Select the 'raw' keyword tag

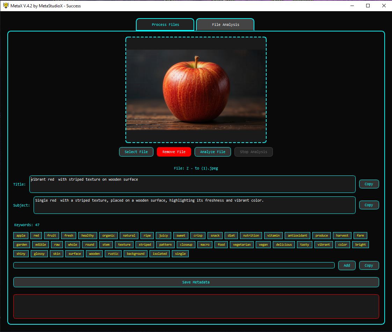[x=57, y=245]
